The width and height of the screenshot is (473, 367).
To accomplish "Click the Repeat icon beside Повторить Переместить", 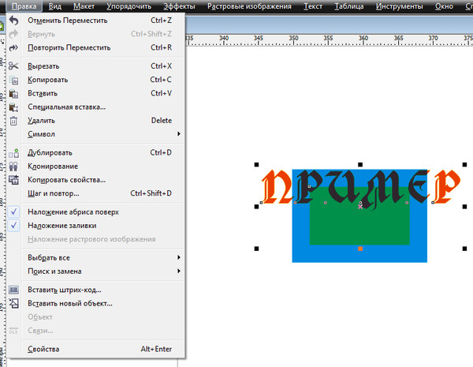I will coord(13,47).
